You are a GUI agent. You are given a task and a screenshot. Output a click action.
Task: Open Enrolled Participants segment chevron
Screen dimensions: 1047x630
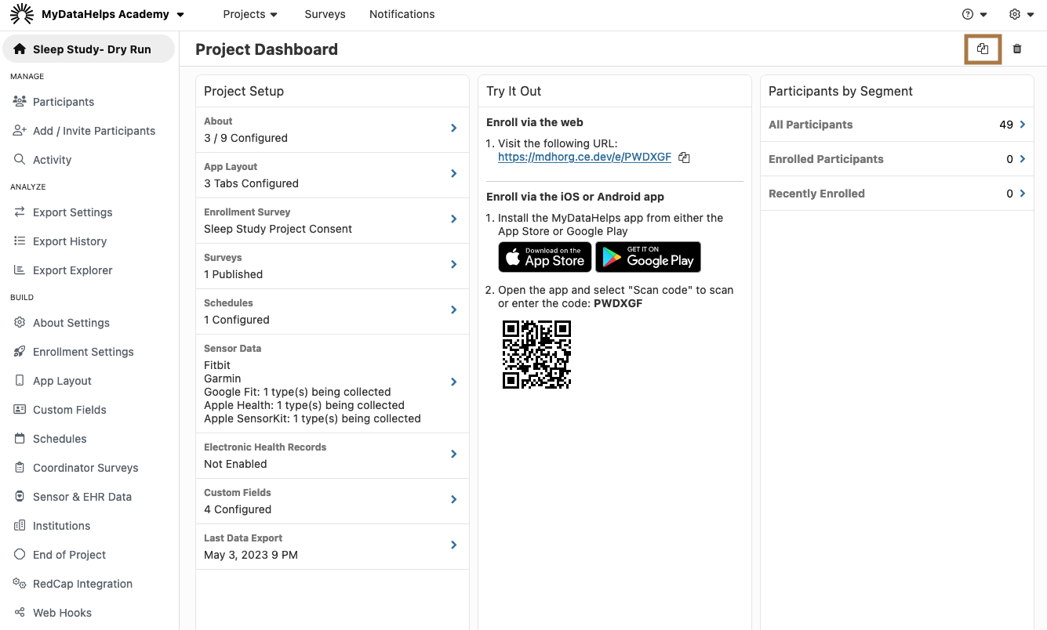pyautogui.click(x=1023, y=158)
